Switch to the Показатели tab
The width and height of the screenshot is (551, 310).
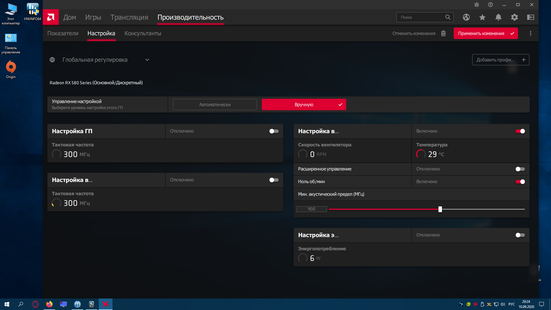click(x=63, y=33)
